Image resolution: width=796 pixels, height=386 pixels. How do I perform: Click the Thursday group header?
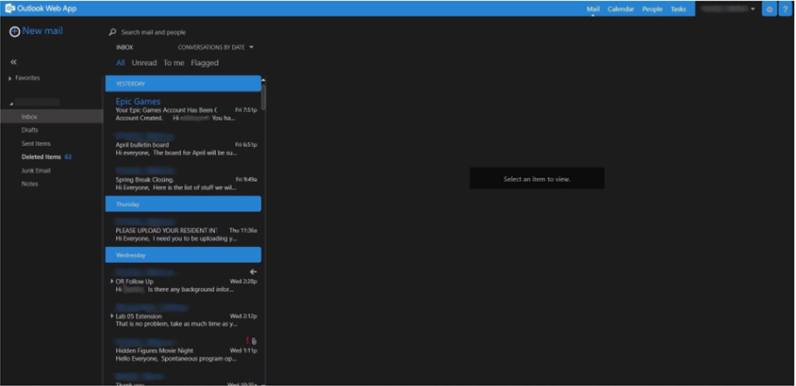183,204
